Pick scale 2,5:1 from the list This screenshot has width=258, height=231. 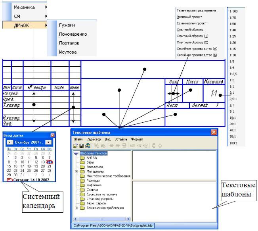pyautogui.click(x=233, y=99)
